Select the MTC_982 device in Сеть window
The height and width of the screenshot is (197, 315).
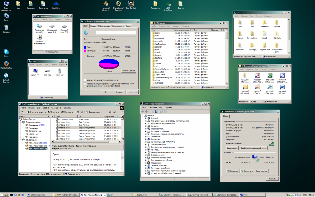[x=60, y=72]
